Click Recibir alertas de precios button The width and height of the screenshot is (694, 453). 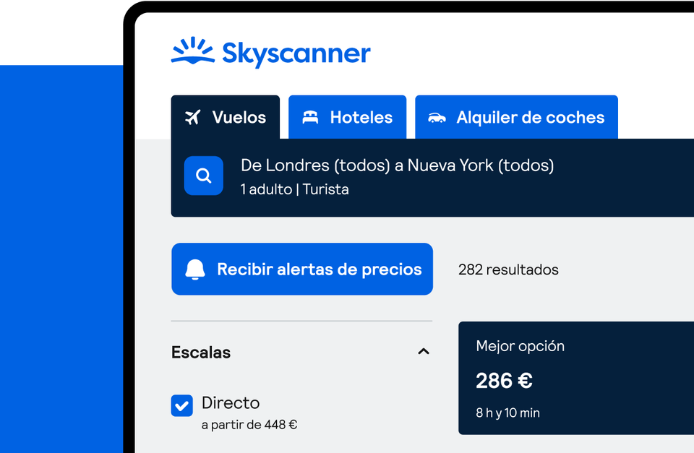coord(302,269)
